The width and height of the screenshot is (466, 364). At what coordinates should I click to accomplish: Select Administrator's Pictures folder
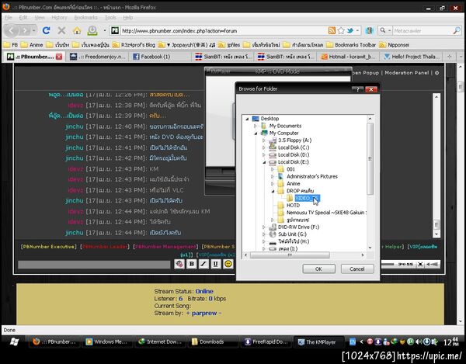tap(312, 176)
